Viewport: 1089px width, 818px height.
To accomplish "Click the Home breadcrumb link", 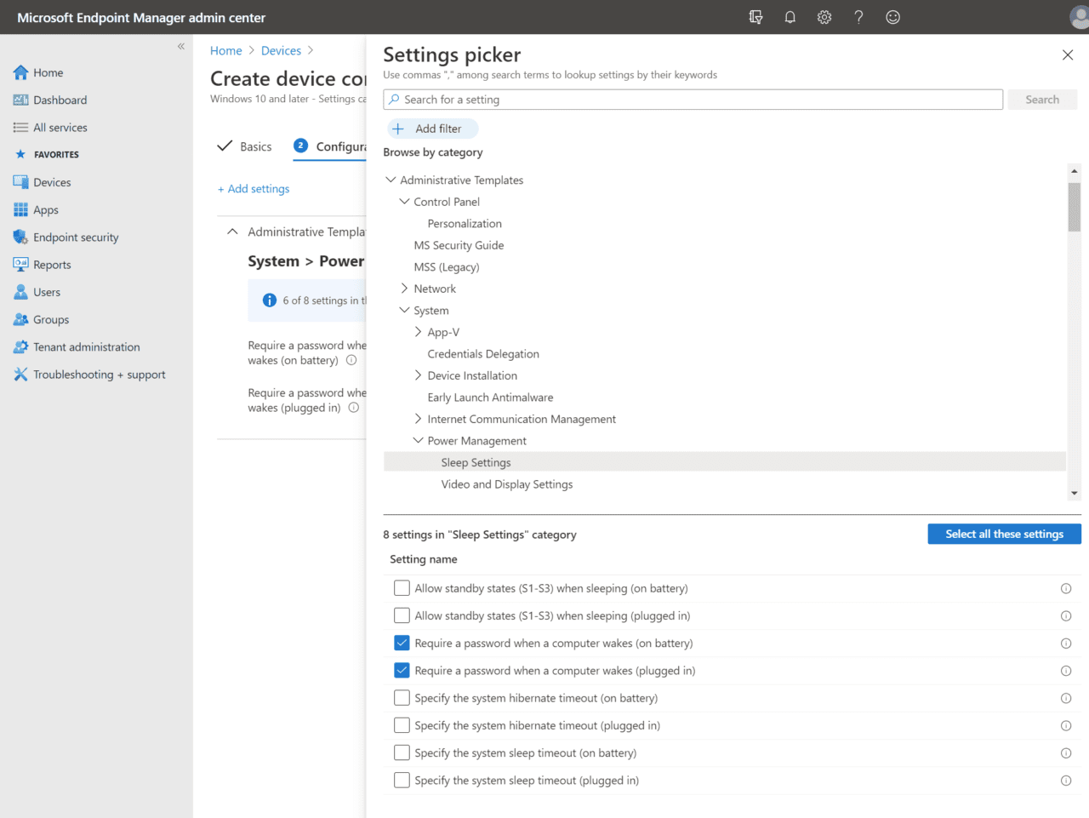I will (226, 51).
